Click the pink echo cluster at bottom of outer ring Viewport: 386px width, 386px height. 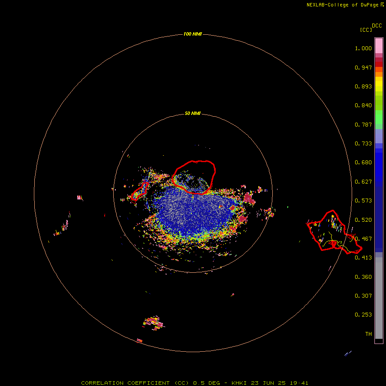tap(153, 323)
